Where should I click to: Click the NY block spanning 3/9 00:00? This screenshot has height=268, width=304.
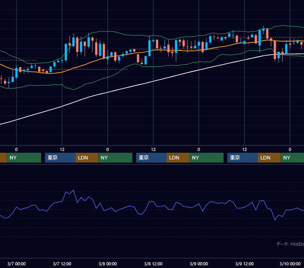pyautogui.click(x=206, y=158)
